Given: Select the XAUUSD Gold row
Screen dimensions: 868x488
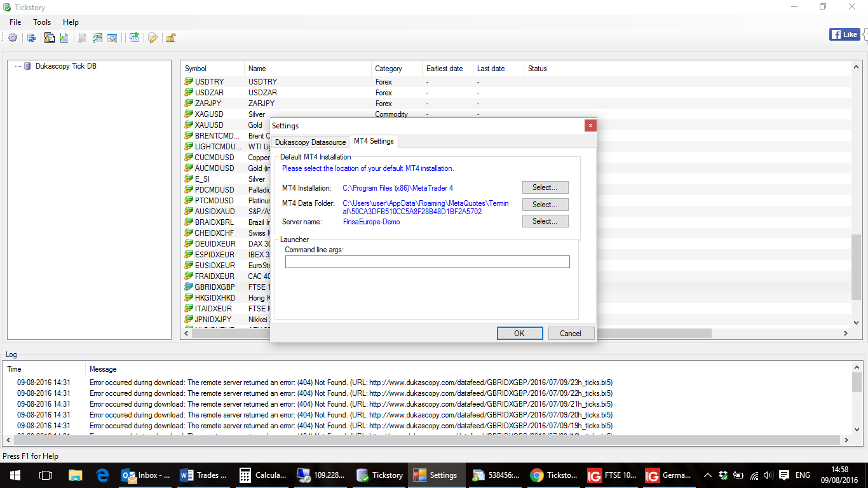Looking at the screenshot, I should pos(226,125).
